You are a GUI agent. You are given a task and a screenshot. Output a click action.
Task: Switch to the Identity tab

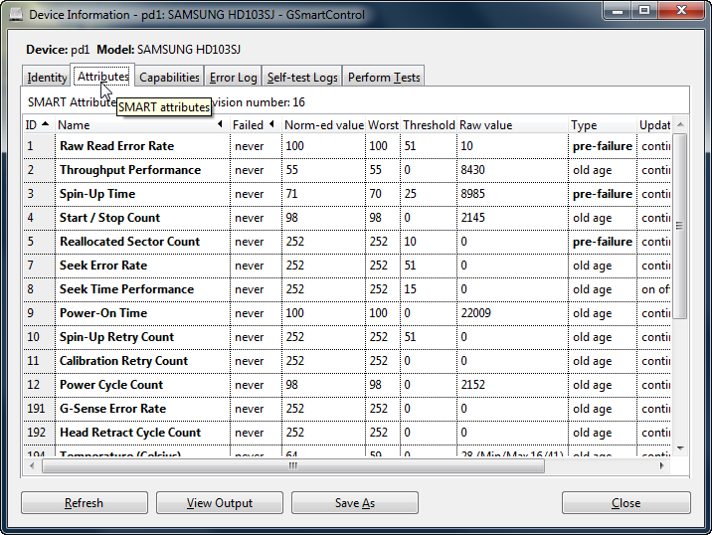pyautogui.click(x=47, y=77)
